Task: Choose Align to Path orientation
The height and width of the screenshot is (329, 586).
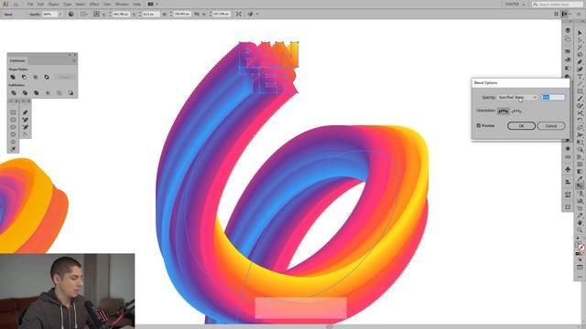Action: [516, 111]
